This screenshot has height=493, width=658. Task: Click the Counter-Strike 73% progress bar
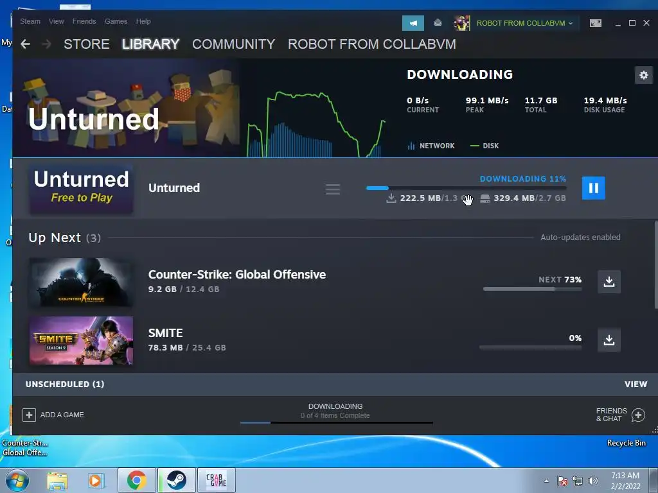click(x=532, y=289)
